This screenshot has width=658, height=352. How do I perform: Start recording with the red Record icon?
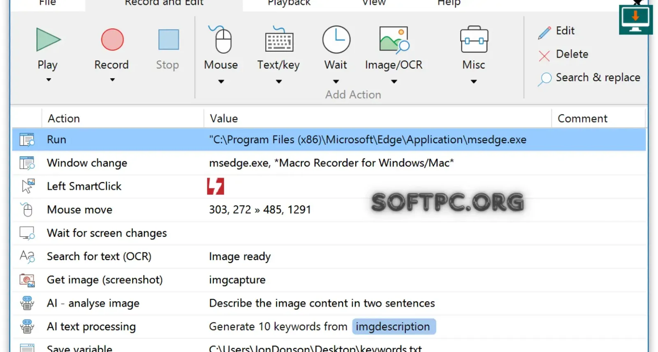[112, 40]
